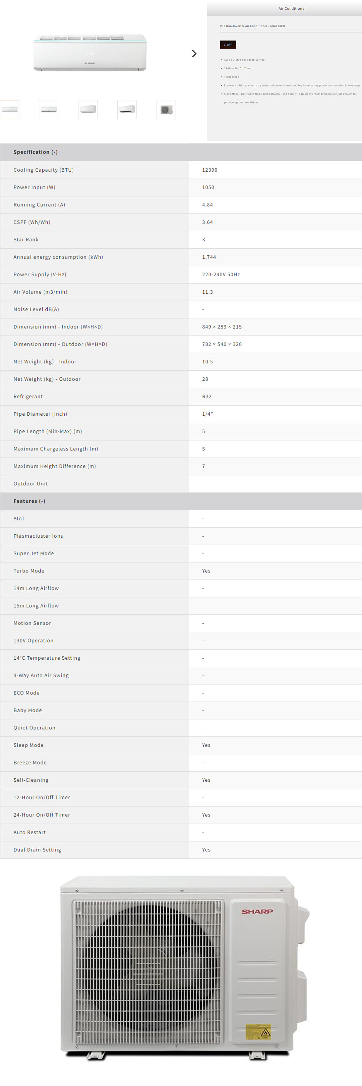
Task: Select the 1.5HP capacity option
Action: [x=228, y=45]
